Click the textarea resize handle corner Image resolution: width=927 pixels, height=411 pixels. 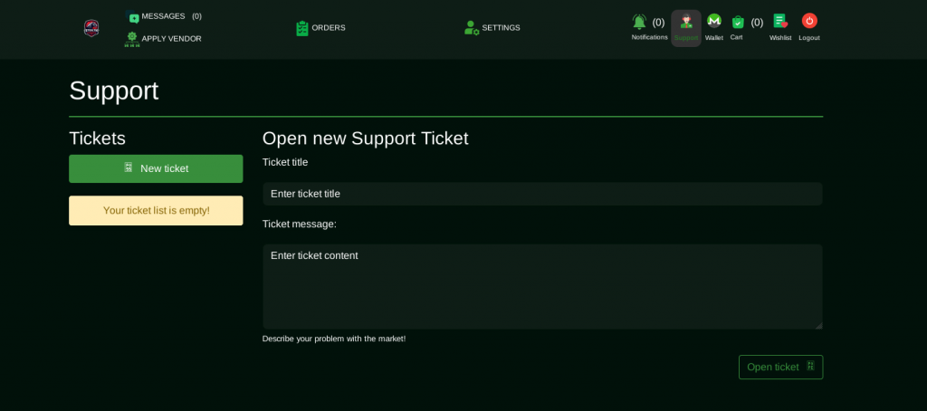coord(818,326)
